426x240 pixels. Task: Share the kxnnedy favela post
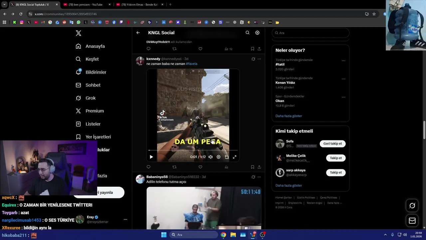coord(259,167)
